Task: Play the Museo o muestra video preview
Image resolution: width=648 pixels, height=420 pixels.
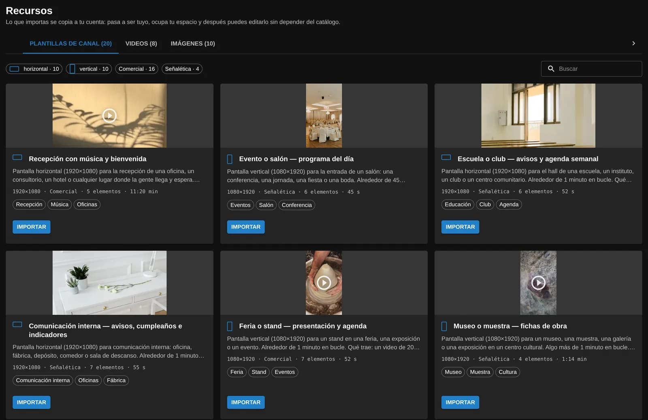Action: (x=538, y=282)
